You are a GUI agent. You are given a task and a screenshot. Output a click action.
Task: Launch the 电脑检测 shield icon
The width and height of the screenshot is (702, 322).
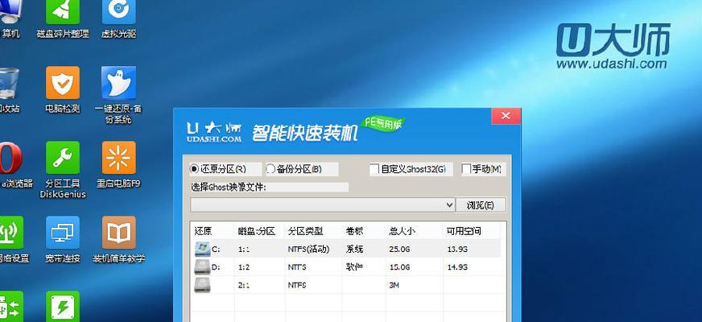point(63,83)
